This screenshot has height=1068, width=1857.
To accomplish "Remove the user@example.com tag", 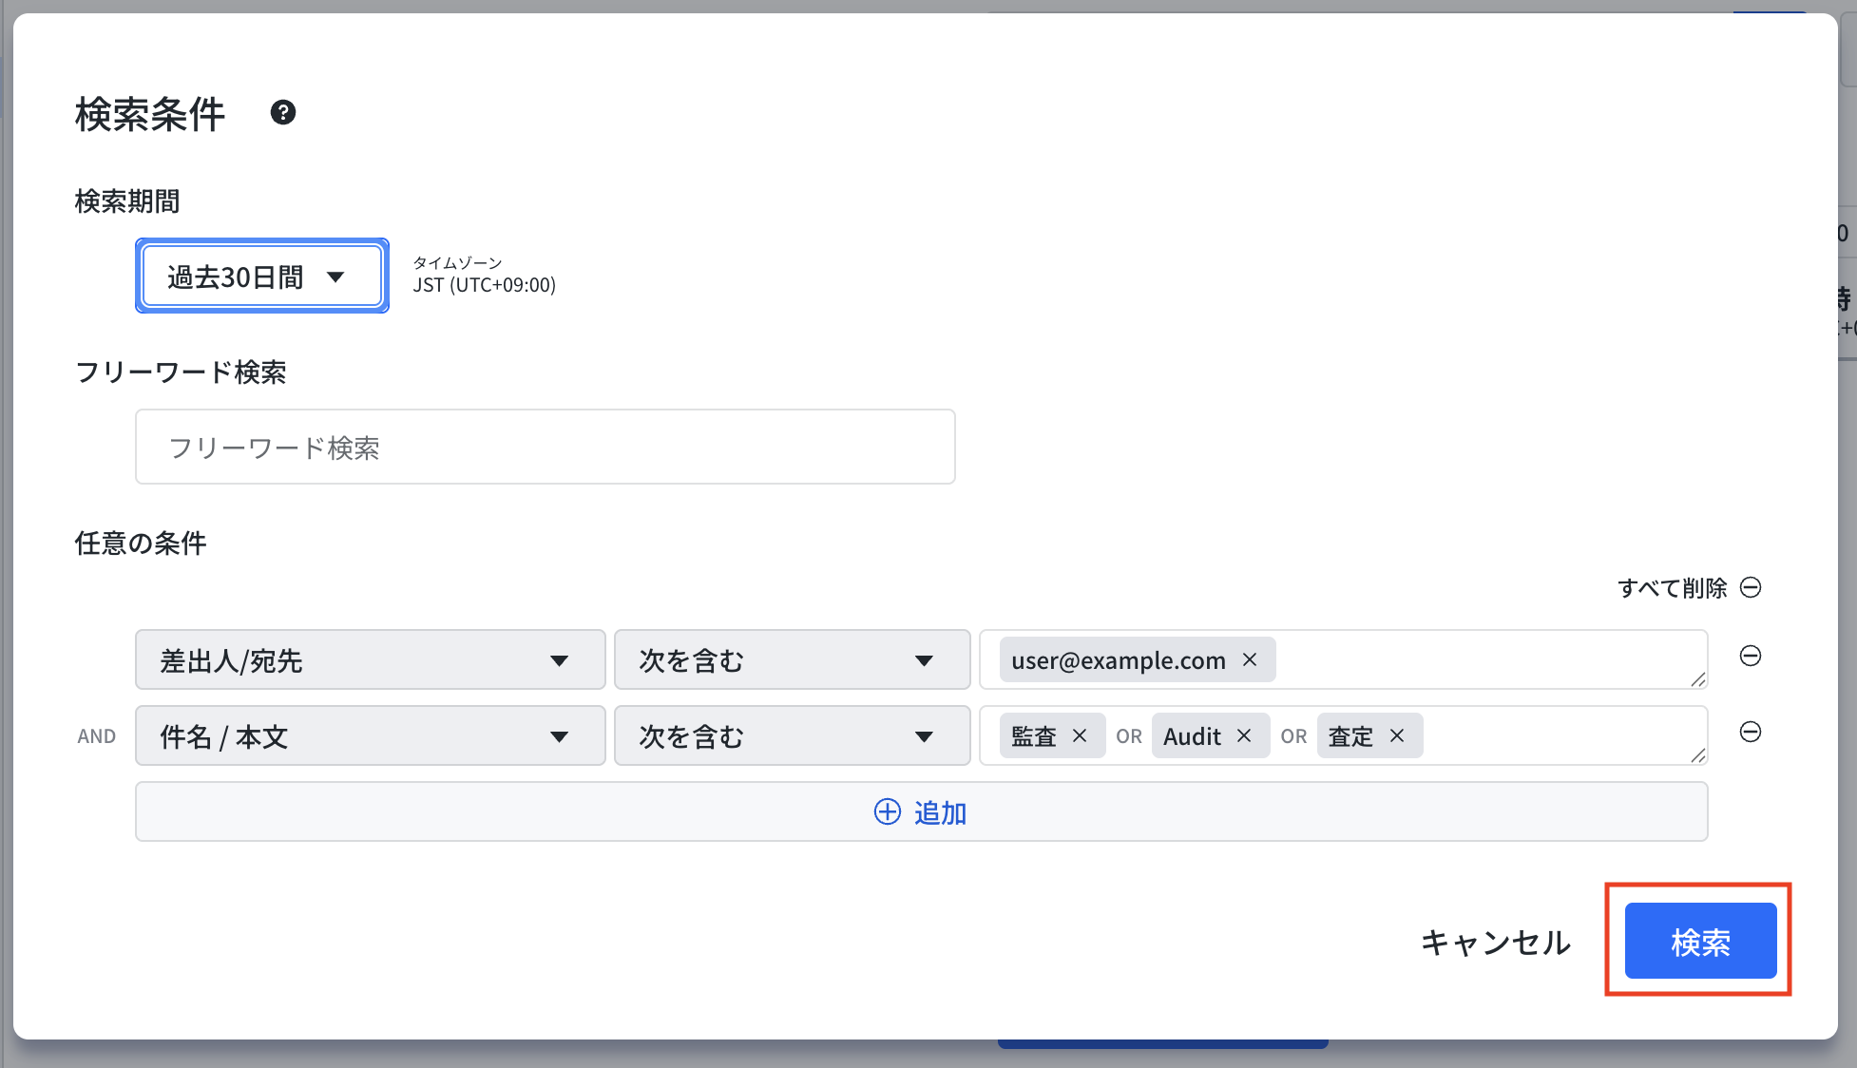I will pos(1250,659).
